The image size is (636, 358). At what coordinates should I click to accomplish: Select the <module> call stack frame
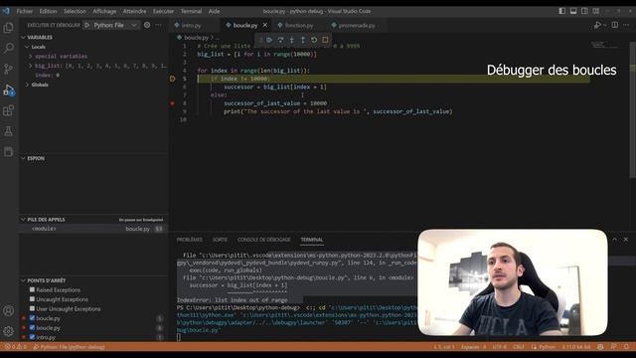pos(93,229)
